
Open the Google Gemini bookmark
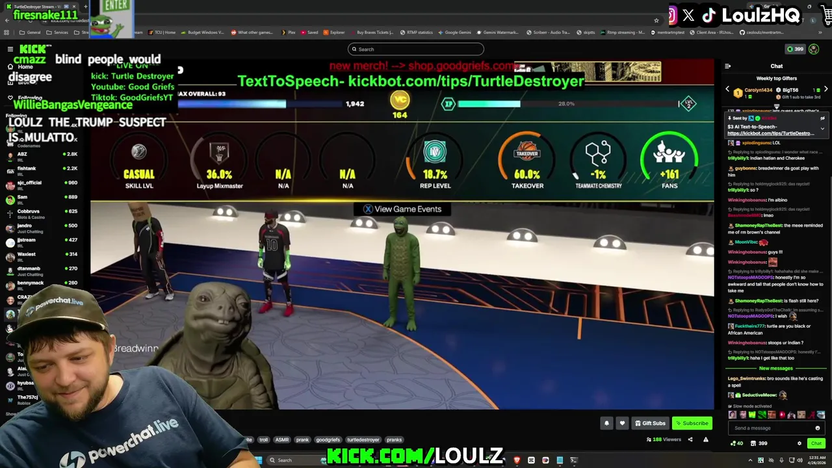click(454, 32)
